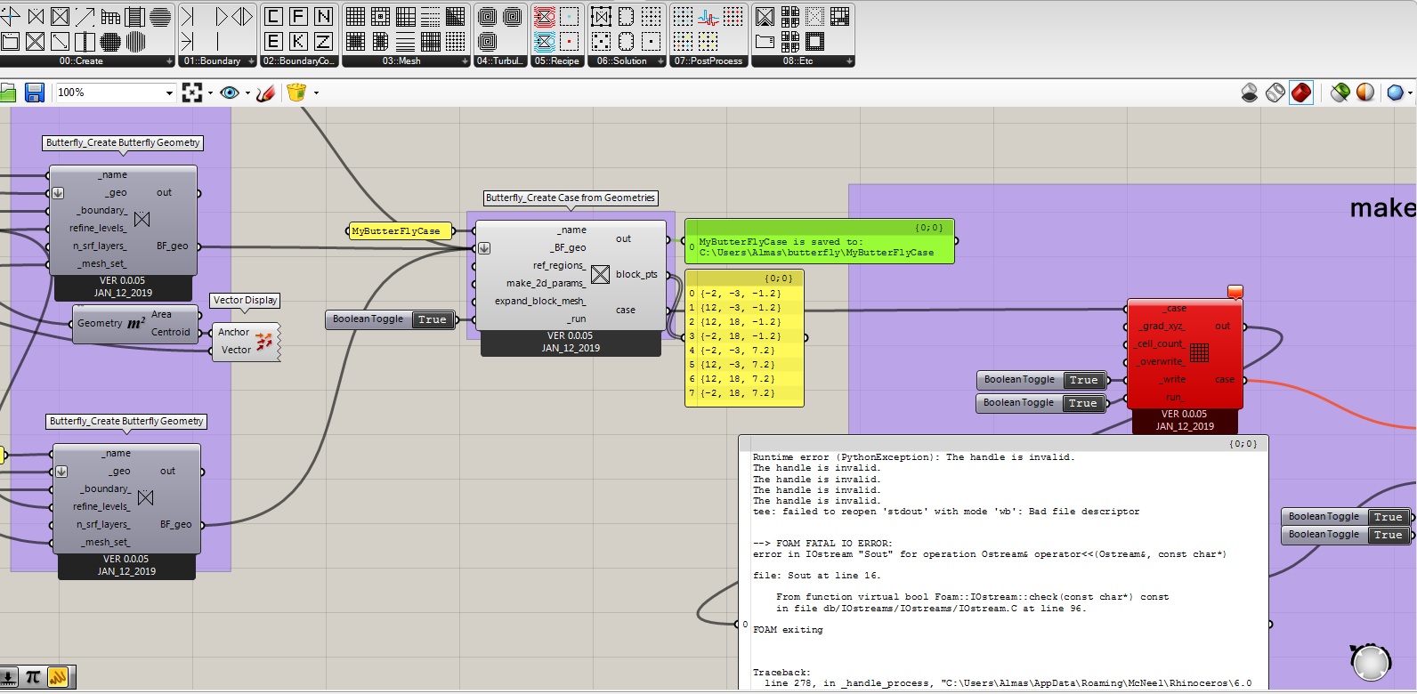This screenshot has height=694, width=1417.
Task: Click the green panel showing saved case path
Action: [820, 241]
